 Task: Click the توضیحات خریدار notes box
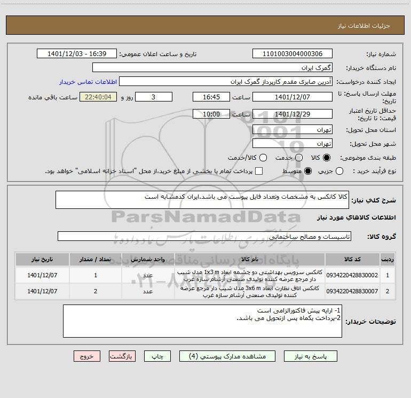(202, 321)
